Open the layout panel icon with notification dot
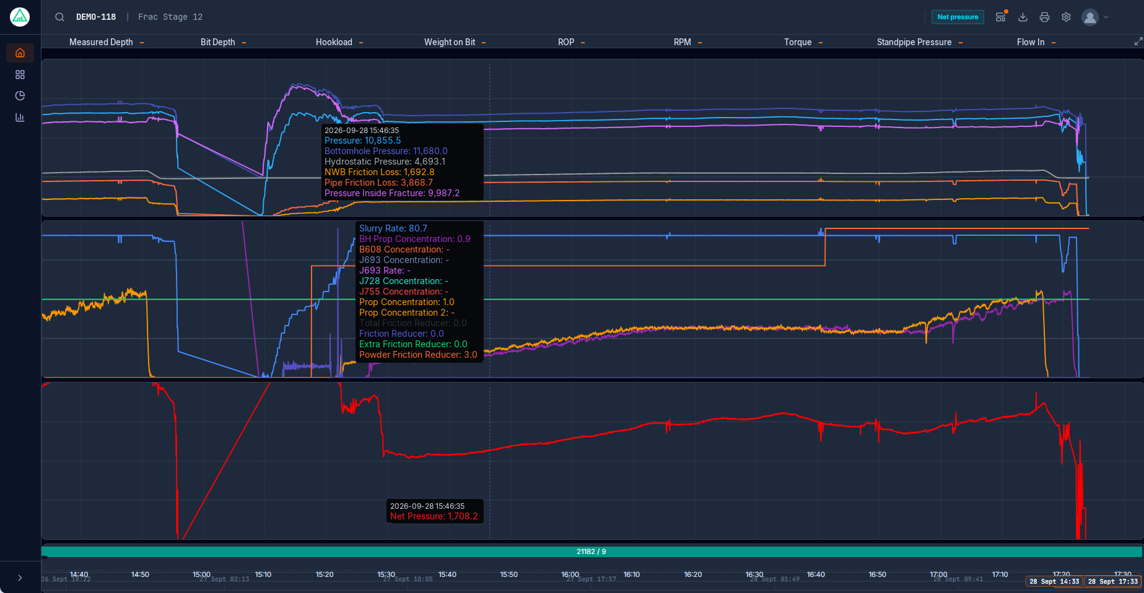The height and width of the screenshot is (593, 1144). 1001,17
